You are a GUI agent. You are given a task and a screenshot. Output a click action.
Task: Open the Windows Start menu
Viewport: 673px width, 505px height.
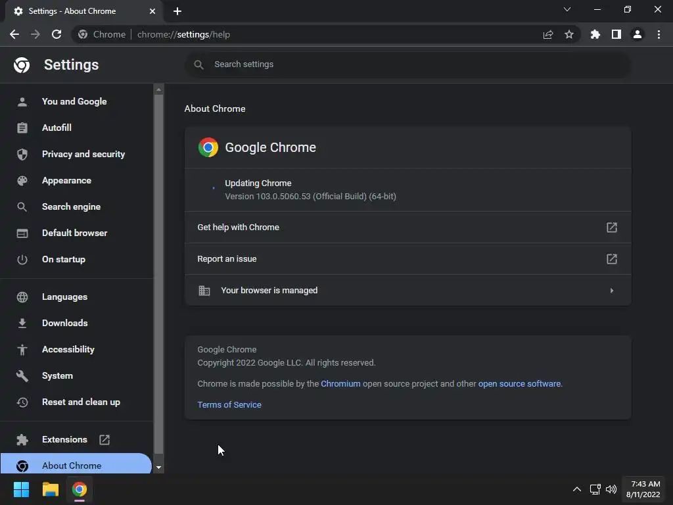(21, 489)
